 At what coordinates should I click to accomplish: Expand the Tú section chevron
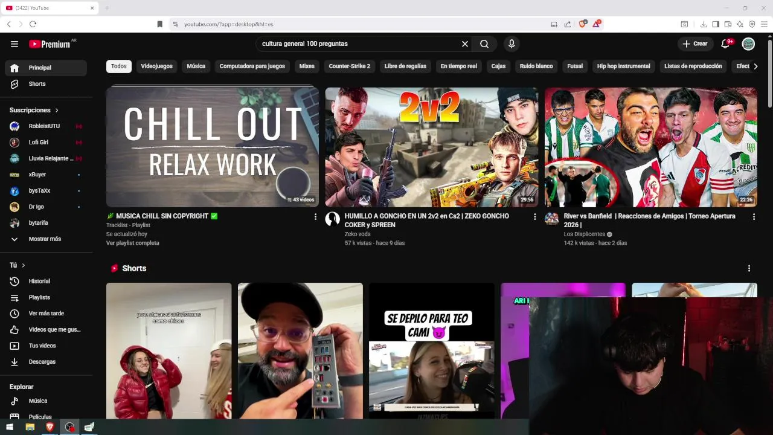[x=24, y=265]
